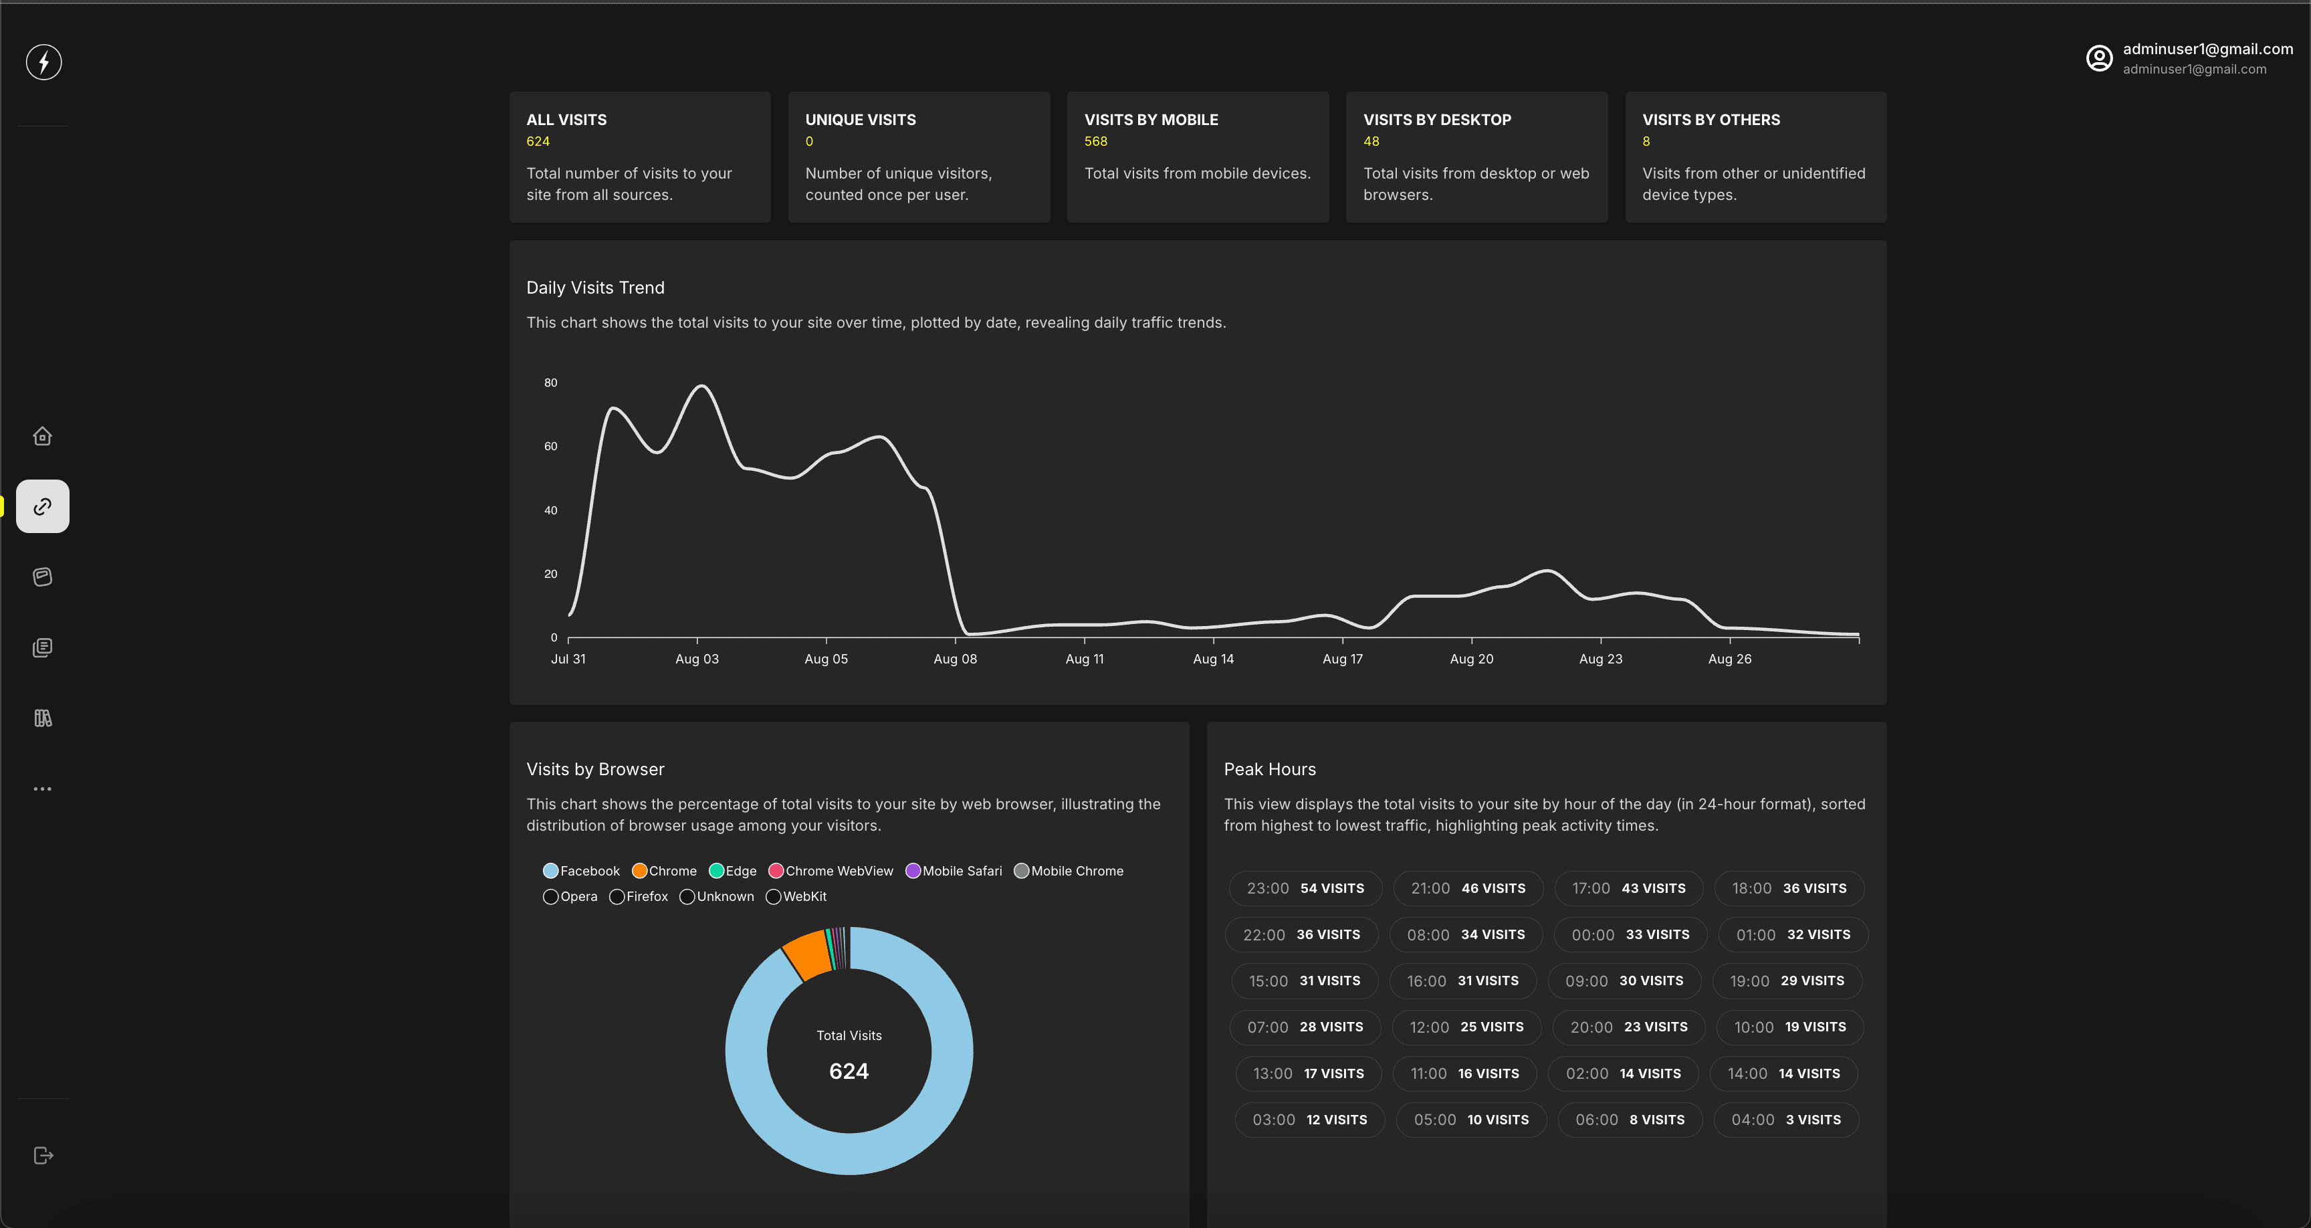Open the more options ellipsis in sidebar
The height and width of the screenshot is (1228, 2311).
click(x=42, y=789)
